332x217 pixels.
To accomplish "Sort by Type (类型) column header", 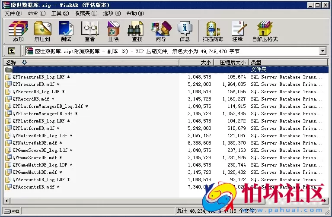I will (288, 62).
